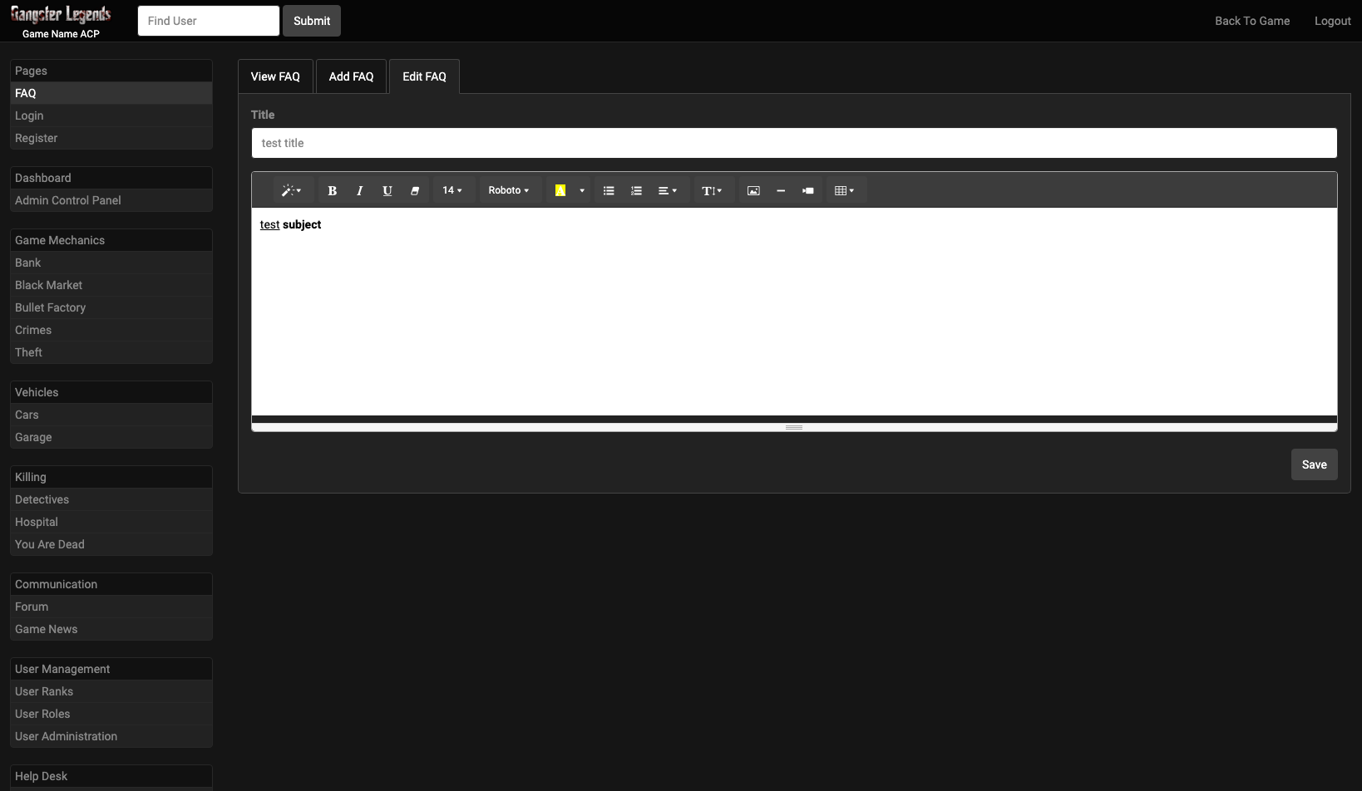Open the table insert dropdown
Viewport: 1362px width, 791px height.
point(844,190)
